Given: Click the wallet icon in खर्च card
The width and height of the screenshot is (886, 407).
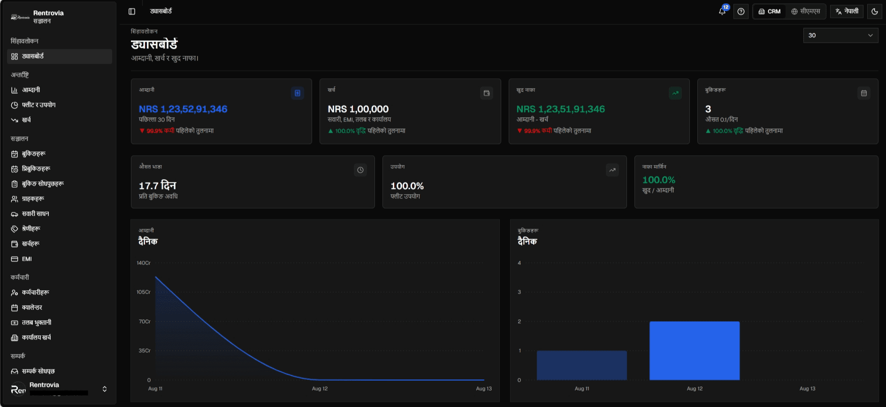Looking at the screenshot, I should (x=487, y=93).
